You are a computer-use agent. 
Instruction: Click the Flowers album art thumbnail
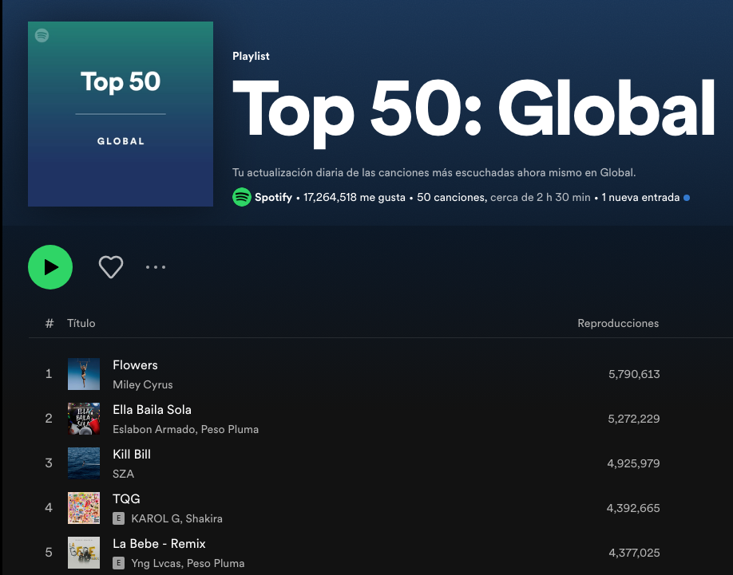coord(84,374)
